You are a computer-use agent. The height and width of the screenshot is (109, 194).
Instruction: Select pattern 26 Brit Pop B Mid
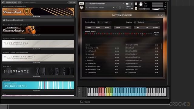coord(131,51)
